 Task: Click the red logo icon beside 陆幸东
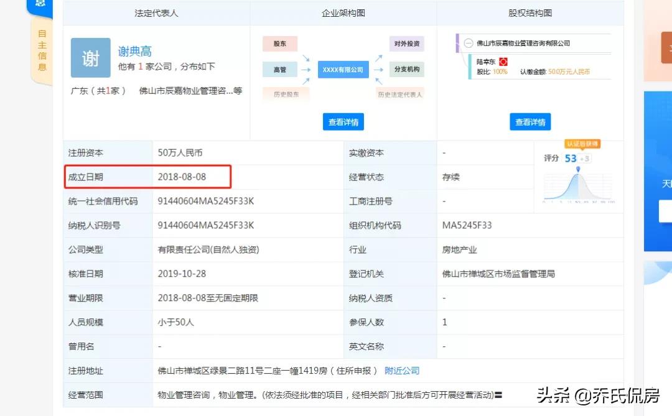(x=505, y=62)
